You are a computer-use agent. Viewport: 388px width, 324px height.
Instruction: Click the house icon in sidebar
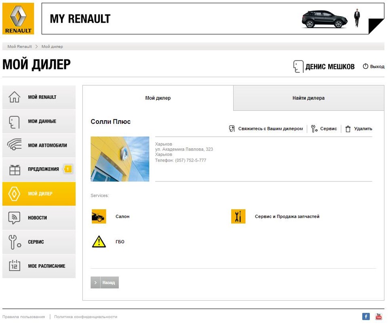(15, 97)
